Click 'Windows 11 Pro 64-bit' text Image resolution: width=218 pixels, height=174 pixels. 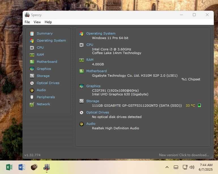coord(110,38)
